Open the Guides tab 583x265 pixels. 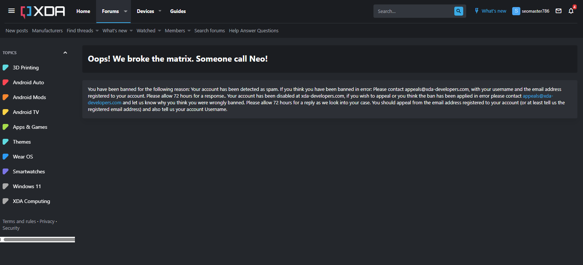(x=178, y=11)
